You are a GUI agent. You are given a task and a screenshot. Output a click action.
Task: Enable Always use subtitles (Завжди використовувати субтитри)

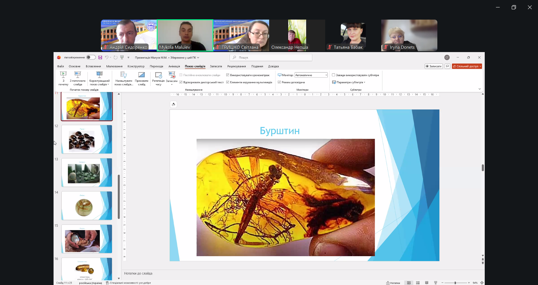(x=334, y=75)
